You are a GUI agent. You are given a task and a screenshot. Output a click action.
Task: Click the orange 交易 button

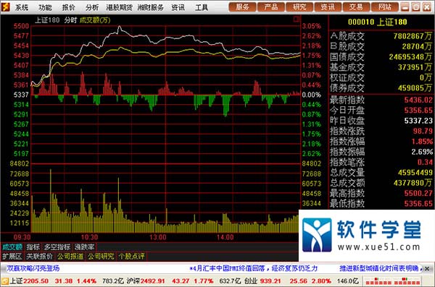(x=356, y=7)
